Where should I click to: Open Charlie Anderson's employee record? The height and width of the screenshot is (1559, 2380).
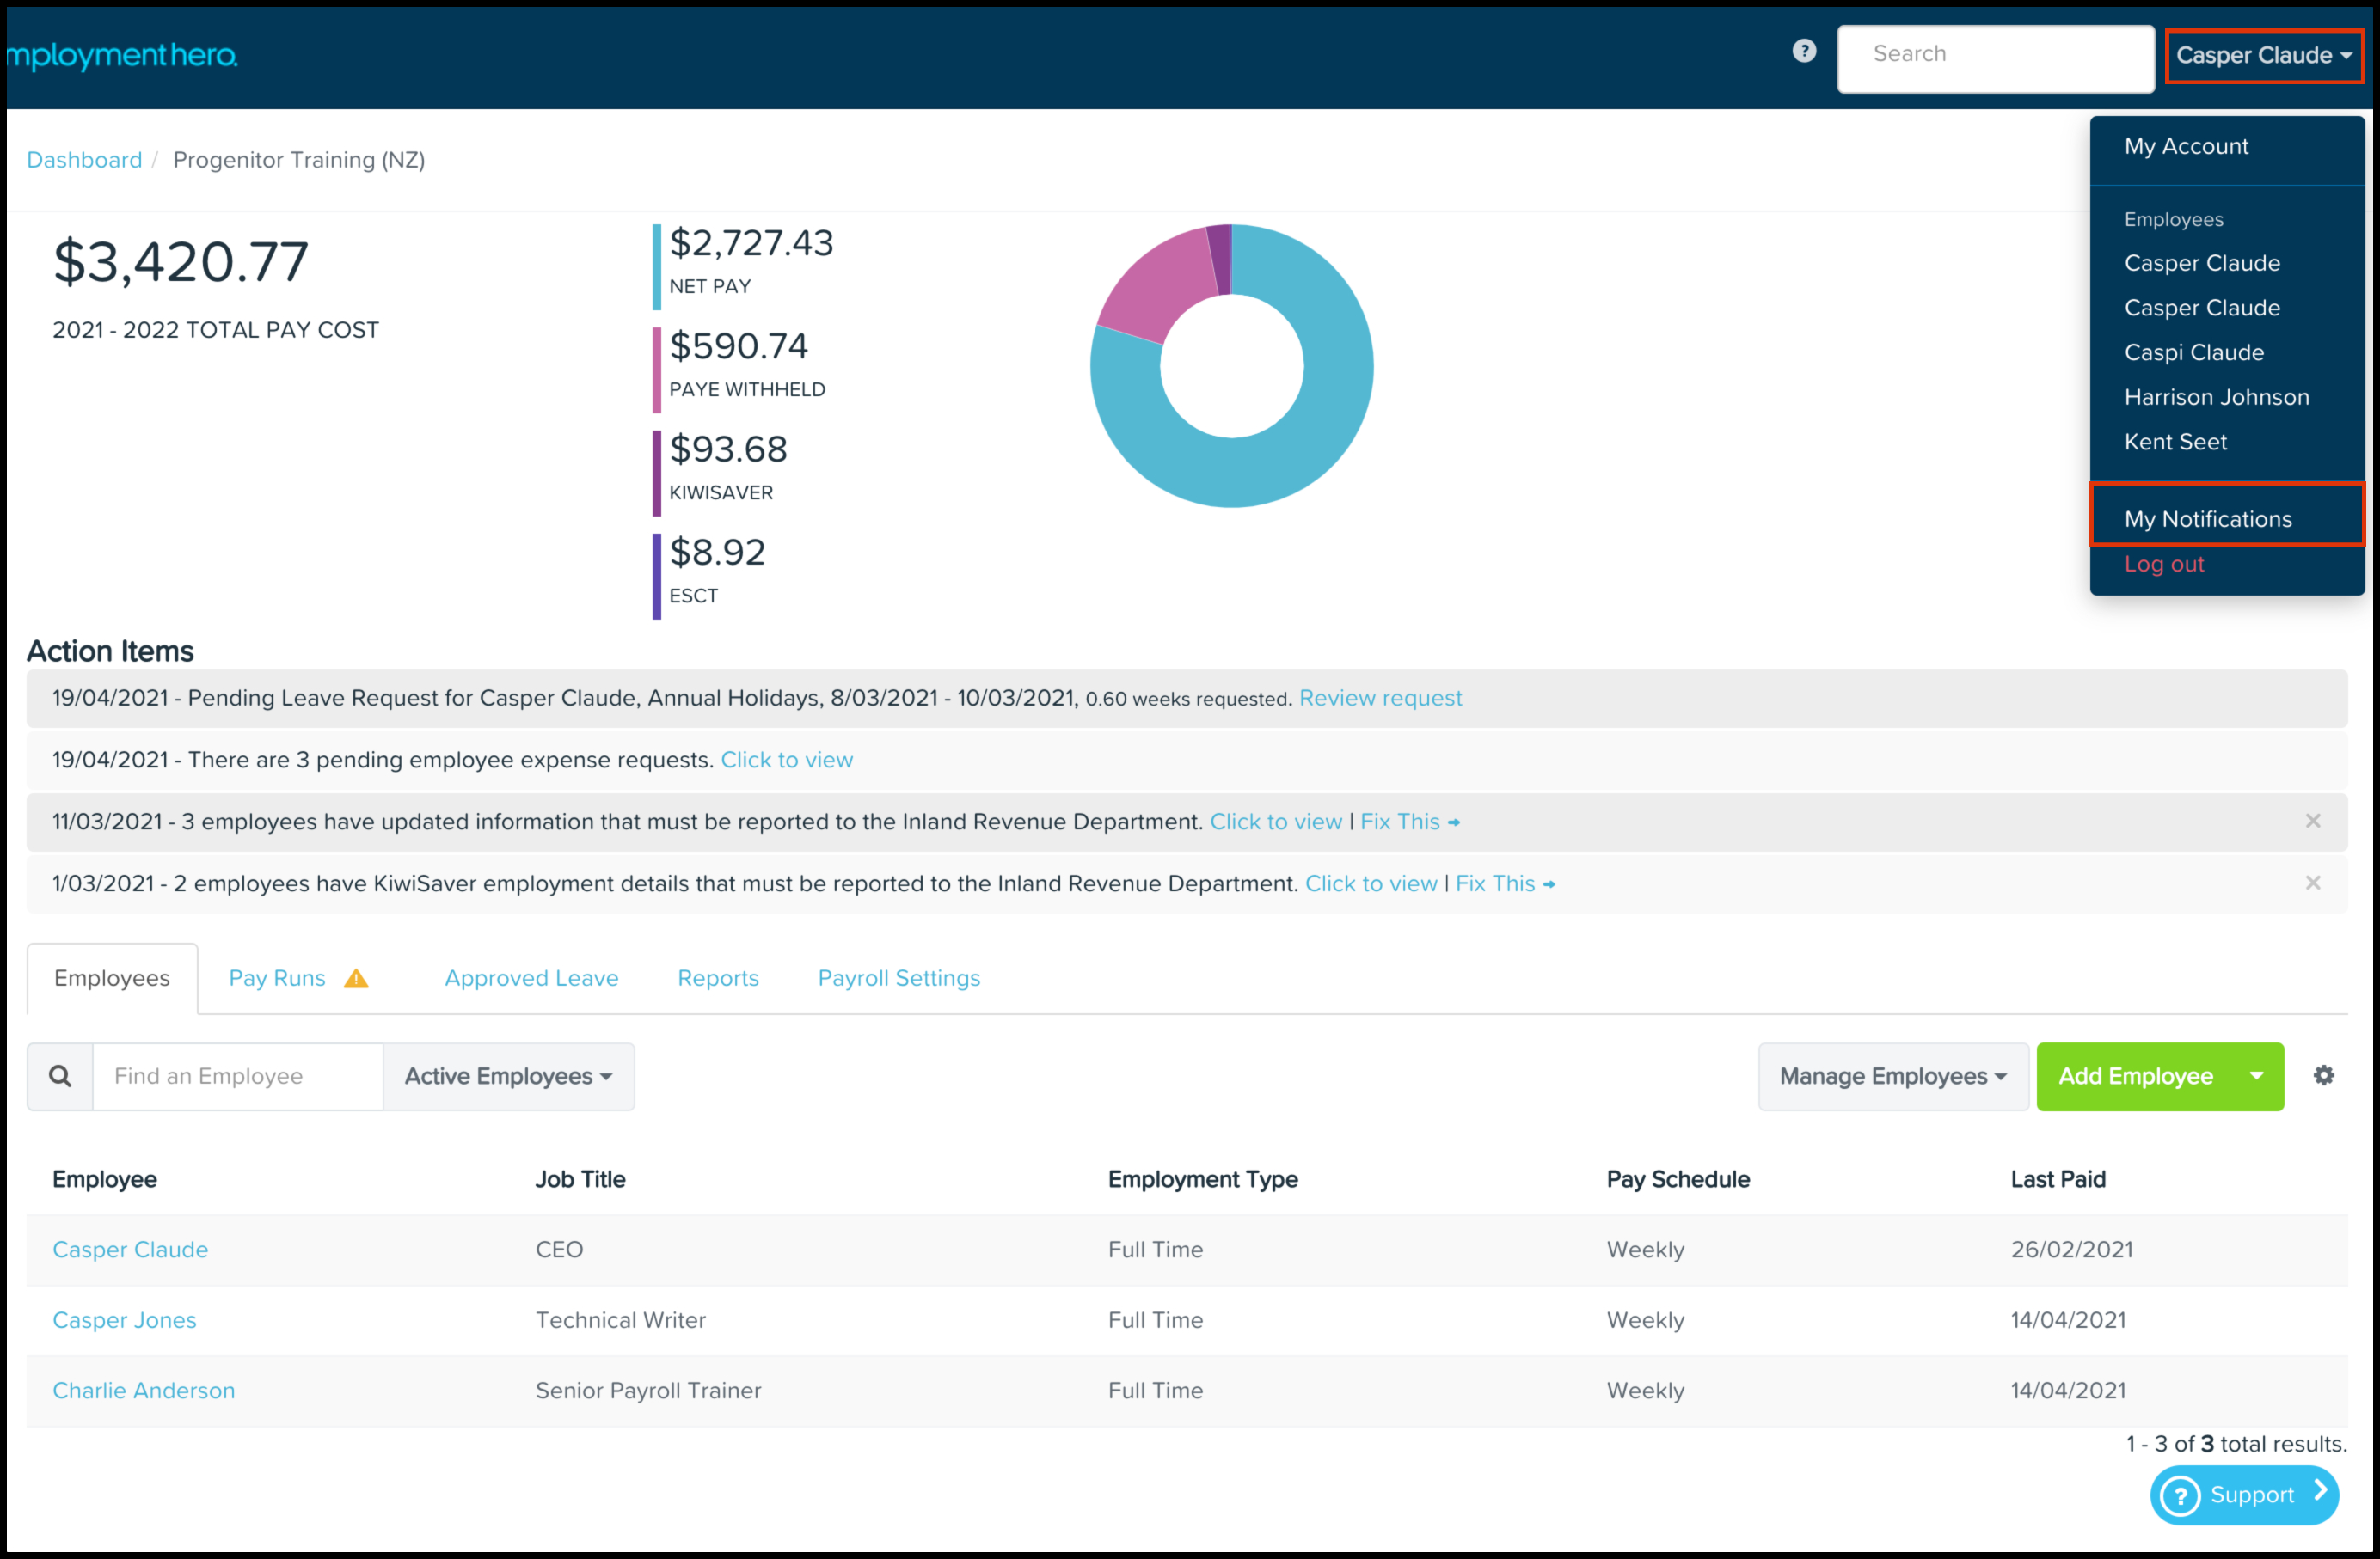coord(143,1390)
